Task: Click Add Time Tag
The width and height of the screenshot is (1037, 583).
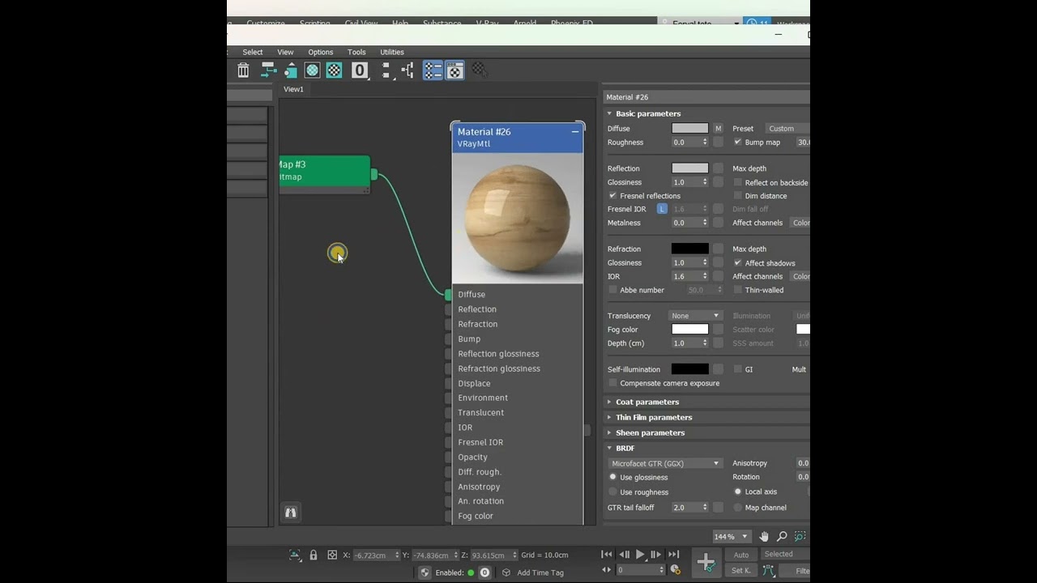Action: [x=540, y=572]
